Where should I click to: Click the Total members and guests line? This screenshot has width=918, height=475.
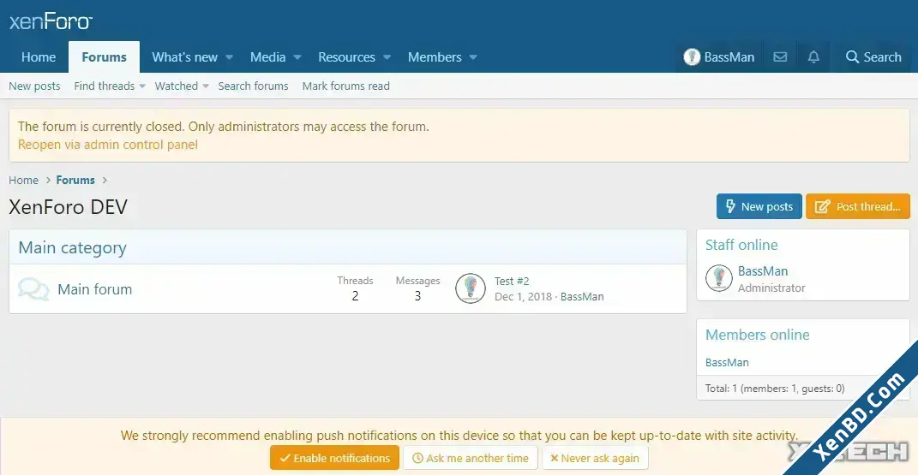point(775,388)
